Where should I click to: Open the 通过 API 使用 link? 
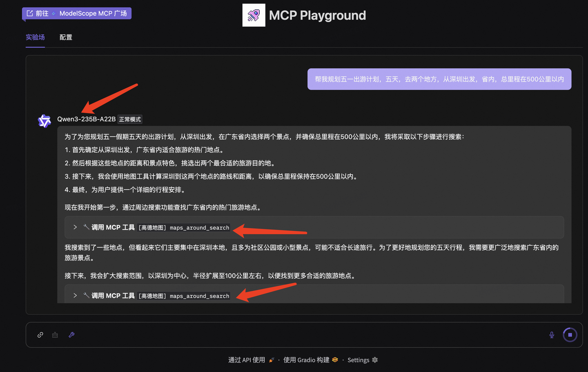[x=247, y=360]
